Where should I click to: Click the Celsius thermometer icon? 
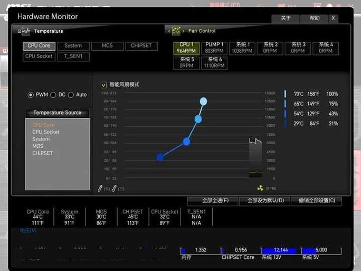point(100,189)
